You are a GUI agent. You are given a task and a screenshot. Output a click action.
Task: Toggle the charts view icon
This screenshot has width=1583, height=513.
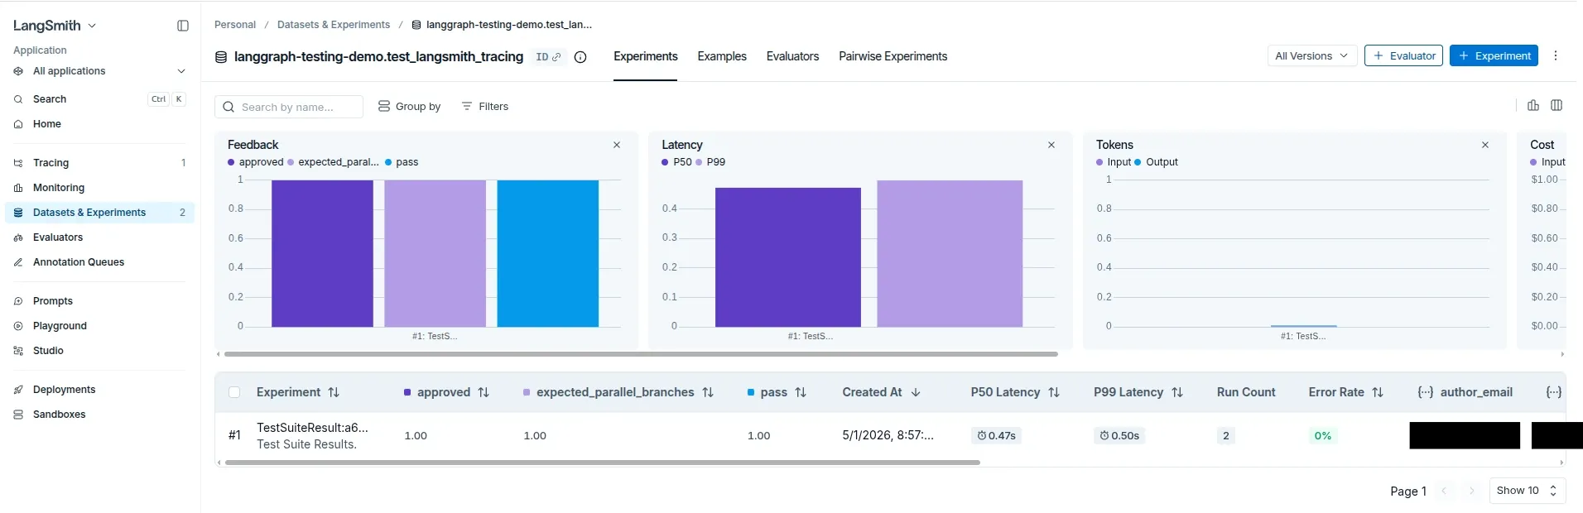1533,105
